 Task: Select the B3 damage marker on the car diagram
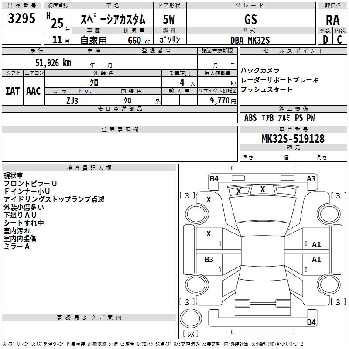click(209, 260)
